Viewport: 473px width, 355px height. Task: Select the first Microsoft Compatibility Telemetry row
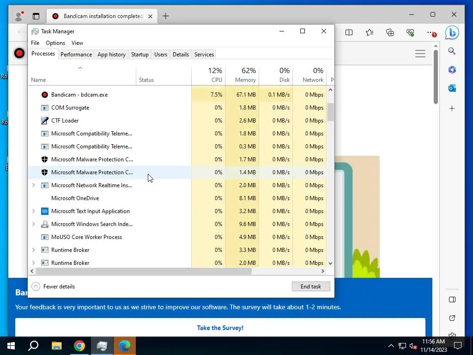(x=177, y=134)
